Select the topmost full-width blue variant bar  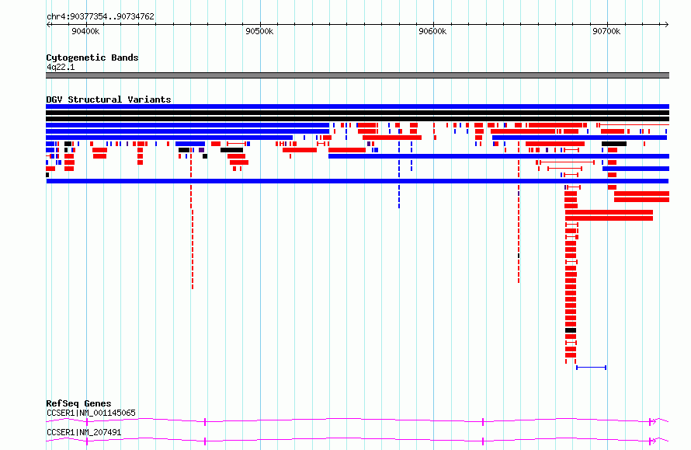(357, 106)
